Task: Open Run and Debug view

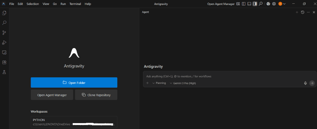Action: click(x=4, y=42)
